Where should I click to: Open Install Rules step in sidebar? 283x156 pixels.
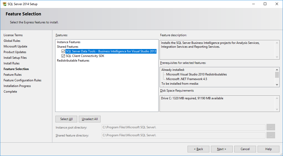[x=12, y=63]
